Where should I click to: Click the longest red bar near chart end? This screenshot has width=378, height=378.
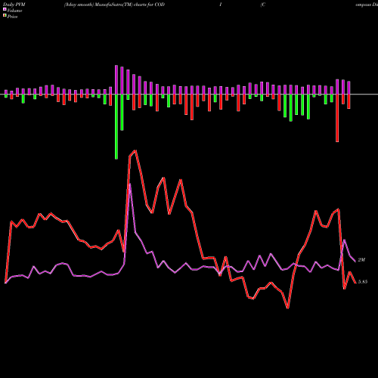coord(337,118)
